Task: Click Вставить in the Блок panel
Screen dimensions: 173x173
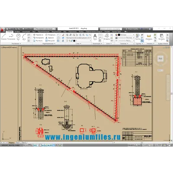Action: (107, 37)
